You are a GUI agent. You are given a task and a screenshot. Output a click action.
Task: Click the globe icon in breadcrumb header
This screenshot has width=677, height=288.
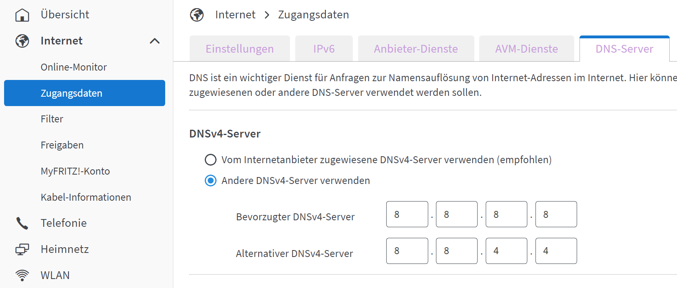point(197,15)
